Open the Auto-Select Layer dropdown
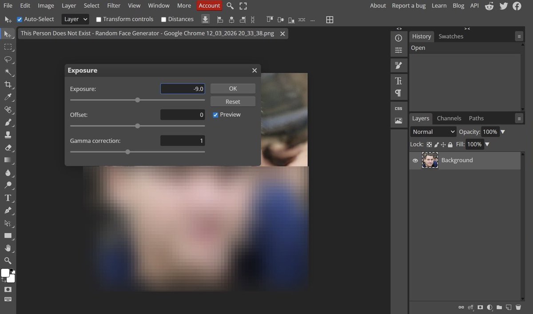Image resolution: width=533 pixels, height=314 pixels. (75, 20)
